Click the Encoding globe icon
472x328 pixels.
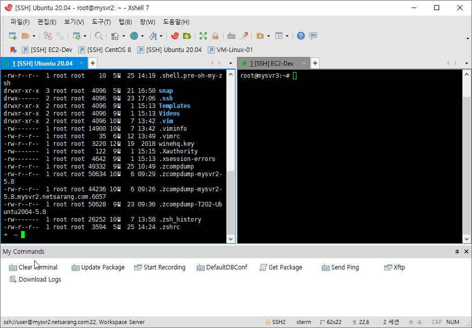coord(134,36)
